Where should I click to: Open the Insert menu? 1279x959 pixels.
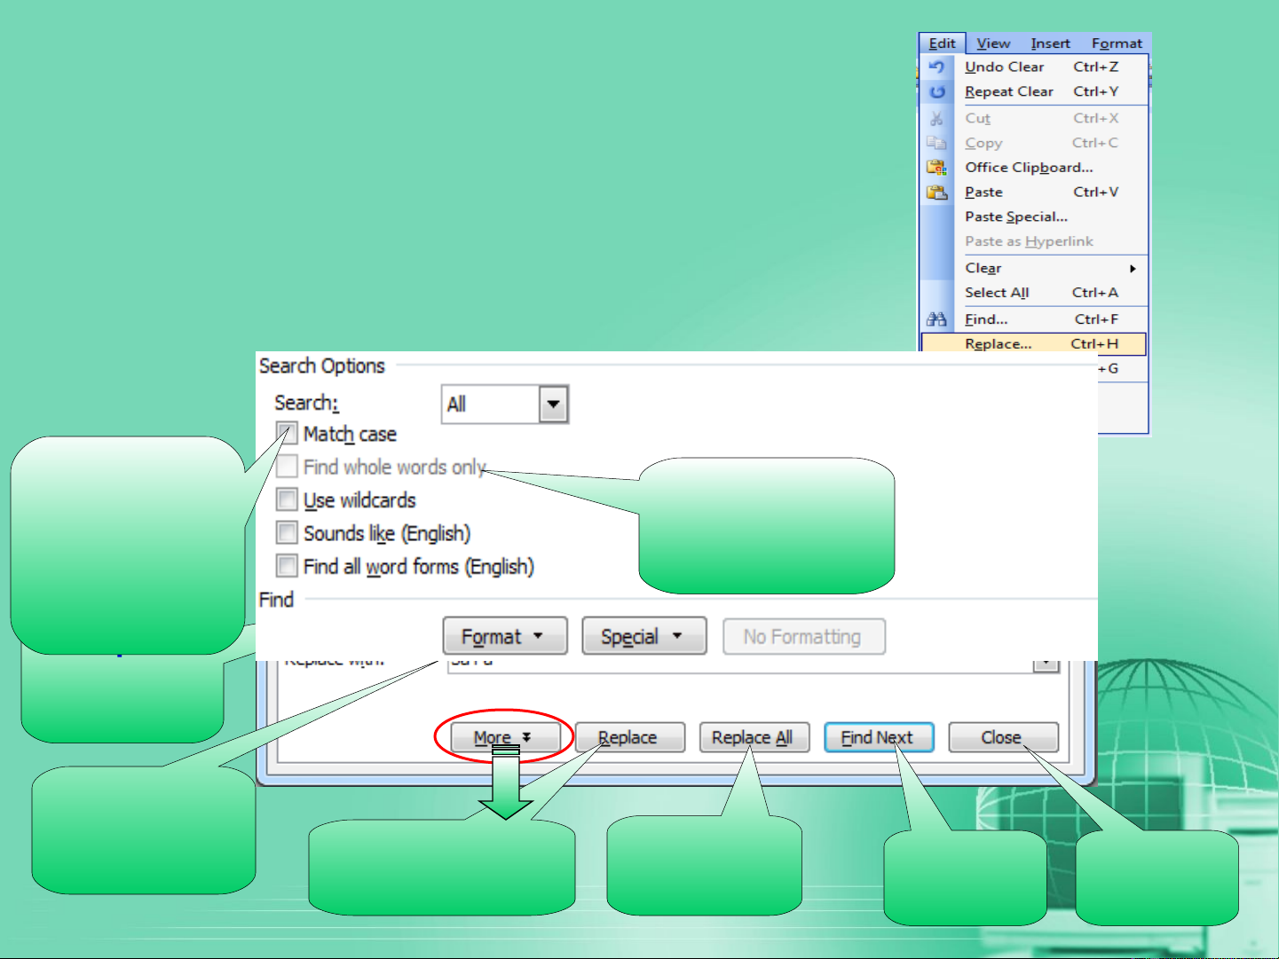(1050, 43)
